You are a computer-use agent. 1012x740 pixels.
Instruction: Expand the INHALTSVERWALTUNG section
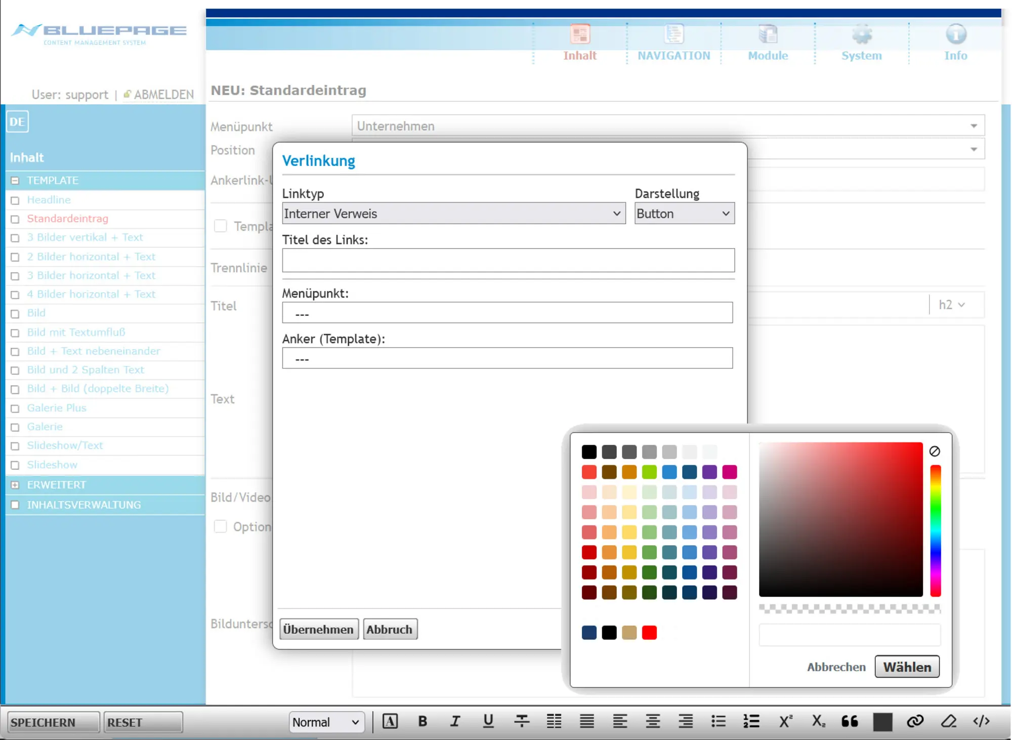(x=15, y=505)
